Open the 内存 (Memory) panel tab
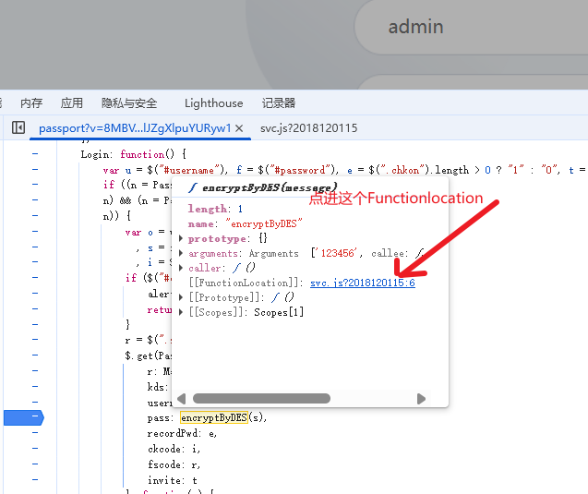The image size is (588, 494). (x=31, y=102)
